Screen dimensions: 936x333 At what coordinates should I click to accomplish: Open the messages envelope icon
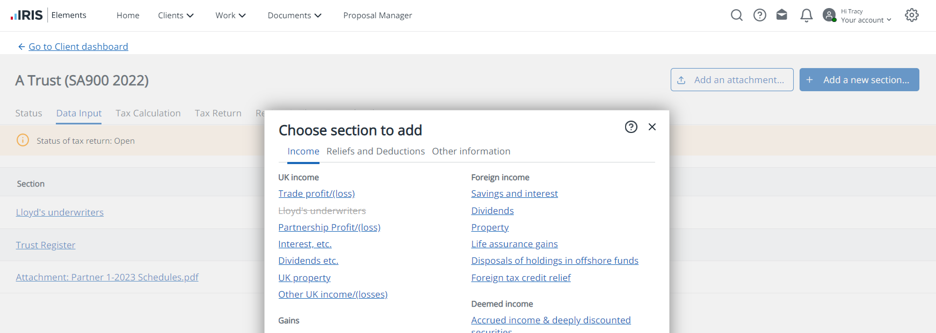[x=782, y=15]
